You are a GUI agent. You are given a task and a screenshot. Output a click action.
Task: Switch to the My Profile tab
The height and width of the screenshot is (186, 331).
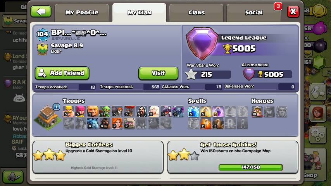point(82,13)
